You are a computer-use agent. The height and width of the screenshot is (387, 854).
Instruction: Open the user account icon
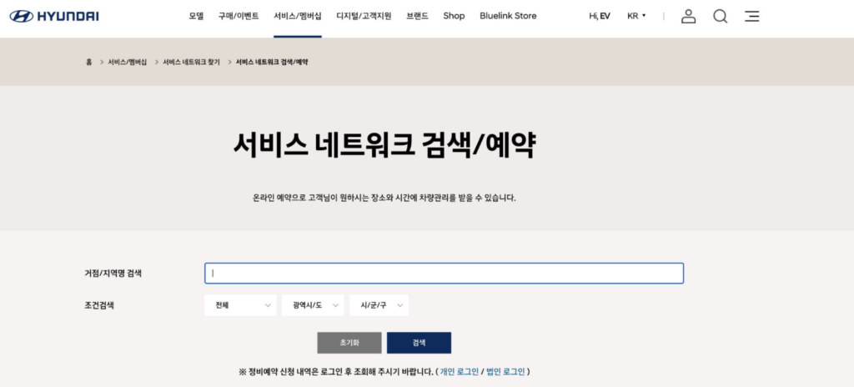coord(688,17)
